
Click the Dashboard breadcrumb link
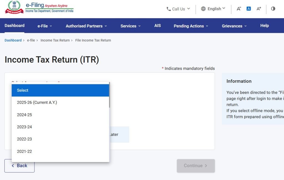click(13, 40)
